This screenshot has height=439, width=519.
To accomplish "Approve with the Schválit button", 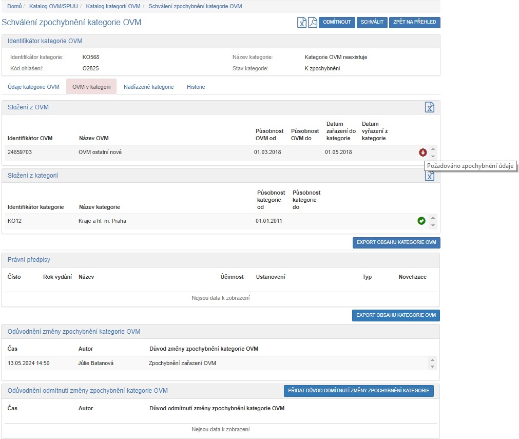I will [x=372, y=22].
